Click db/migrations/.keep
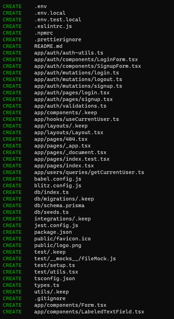 [x=64, y=199]
